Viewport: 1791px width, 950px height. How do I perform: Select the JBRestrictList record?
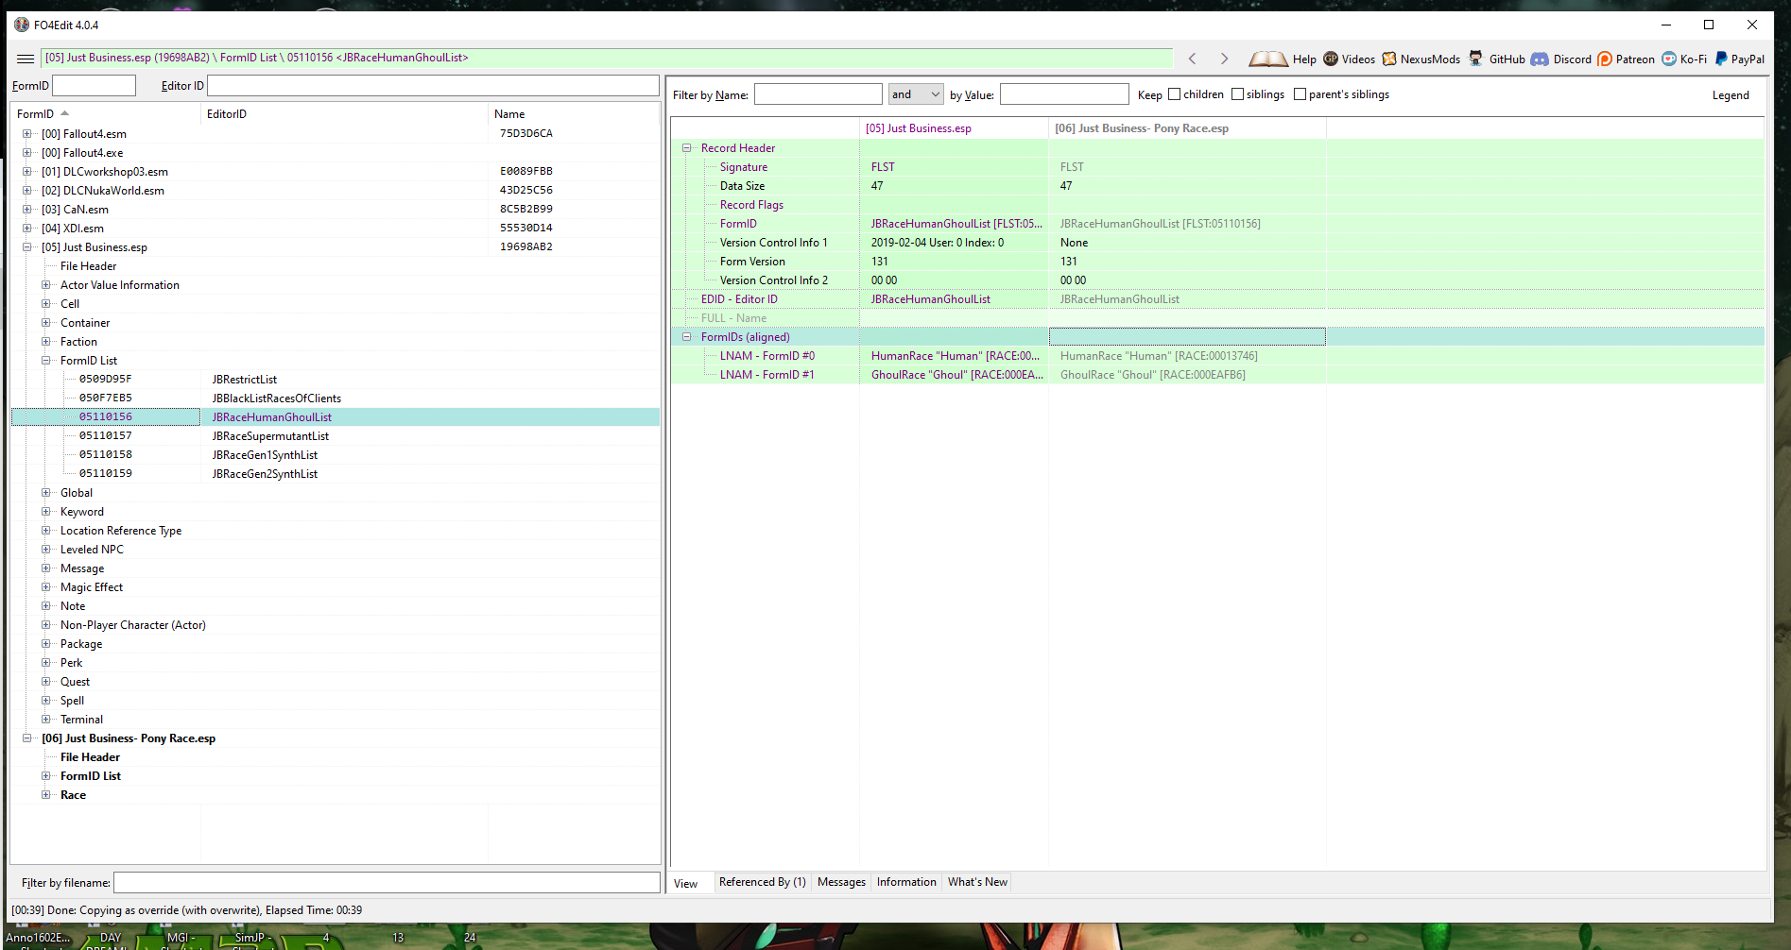[244, 380]
